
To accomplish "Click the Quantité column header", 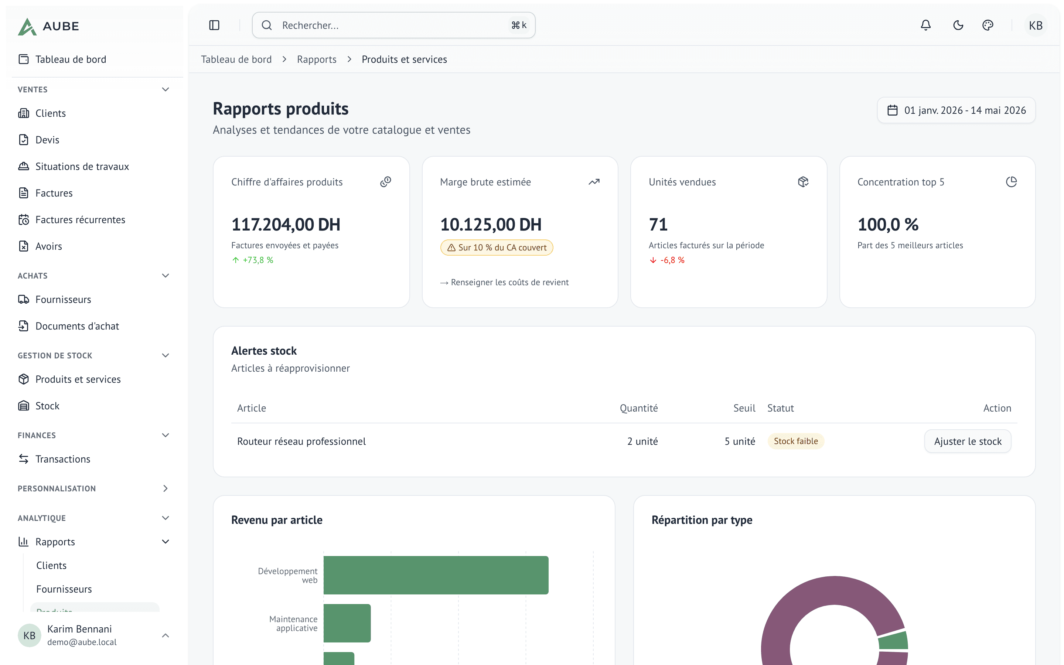I will (x=639, y=408).
